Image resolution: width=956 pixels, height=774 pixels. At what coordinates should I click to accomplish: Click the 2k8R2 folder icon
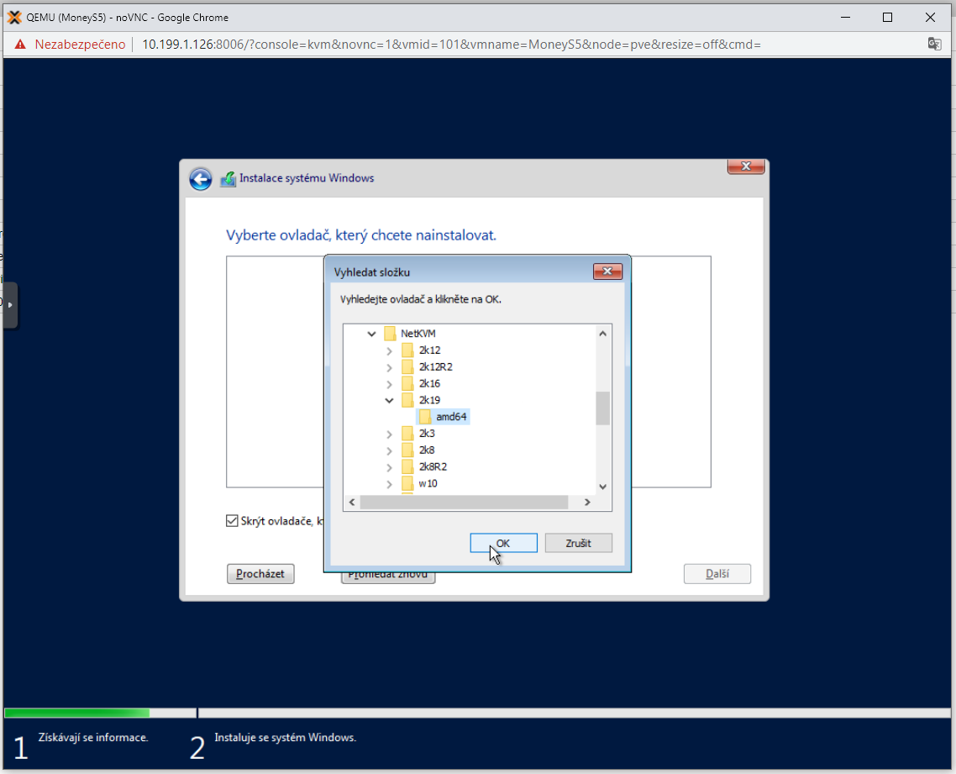(x=407, y=466)
